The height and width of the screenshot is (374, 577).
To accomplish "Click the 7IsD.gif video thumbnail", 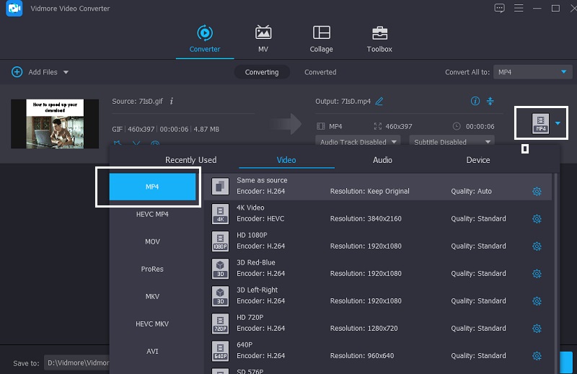I will (55, 124).
